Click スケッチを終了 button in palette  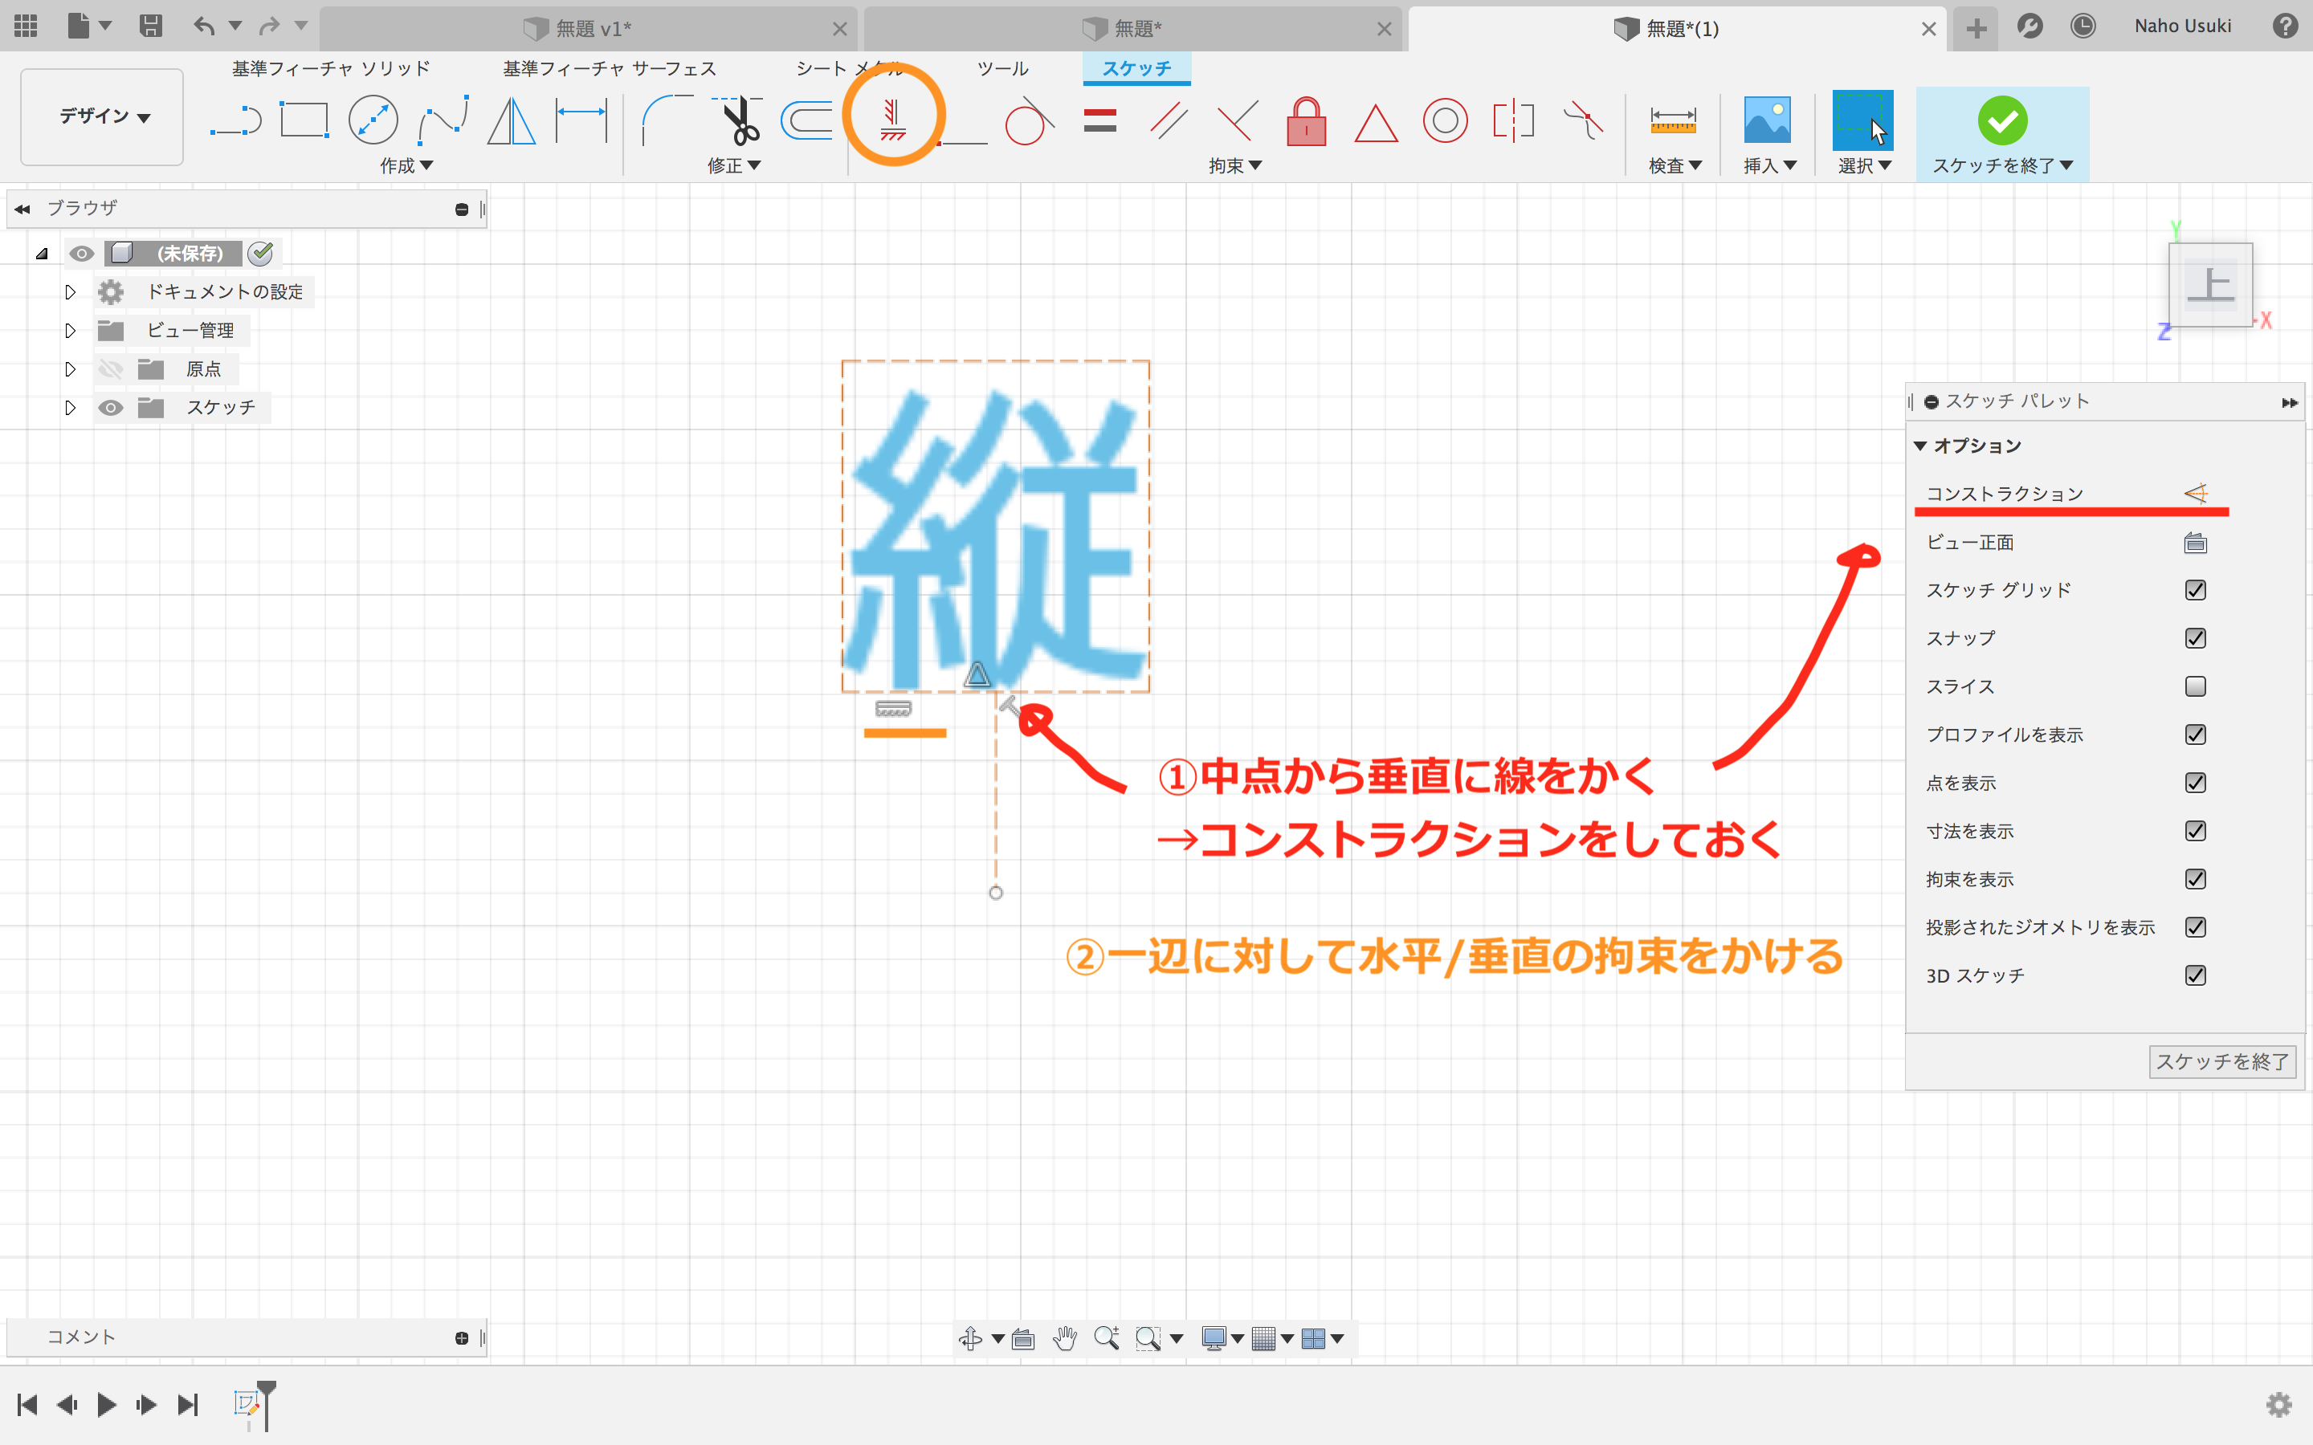tap(2221, 1060)
